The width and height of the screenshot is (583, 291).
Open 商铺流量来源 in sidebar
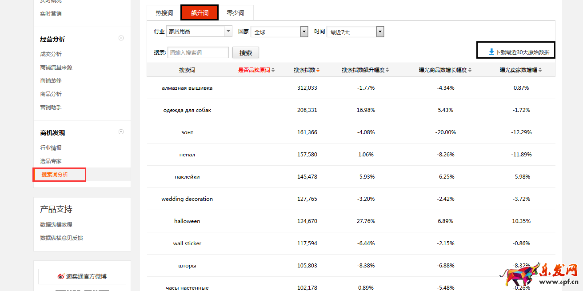click(56, 68)
